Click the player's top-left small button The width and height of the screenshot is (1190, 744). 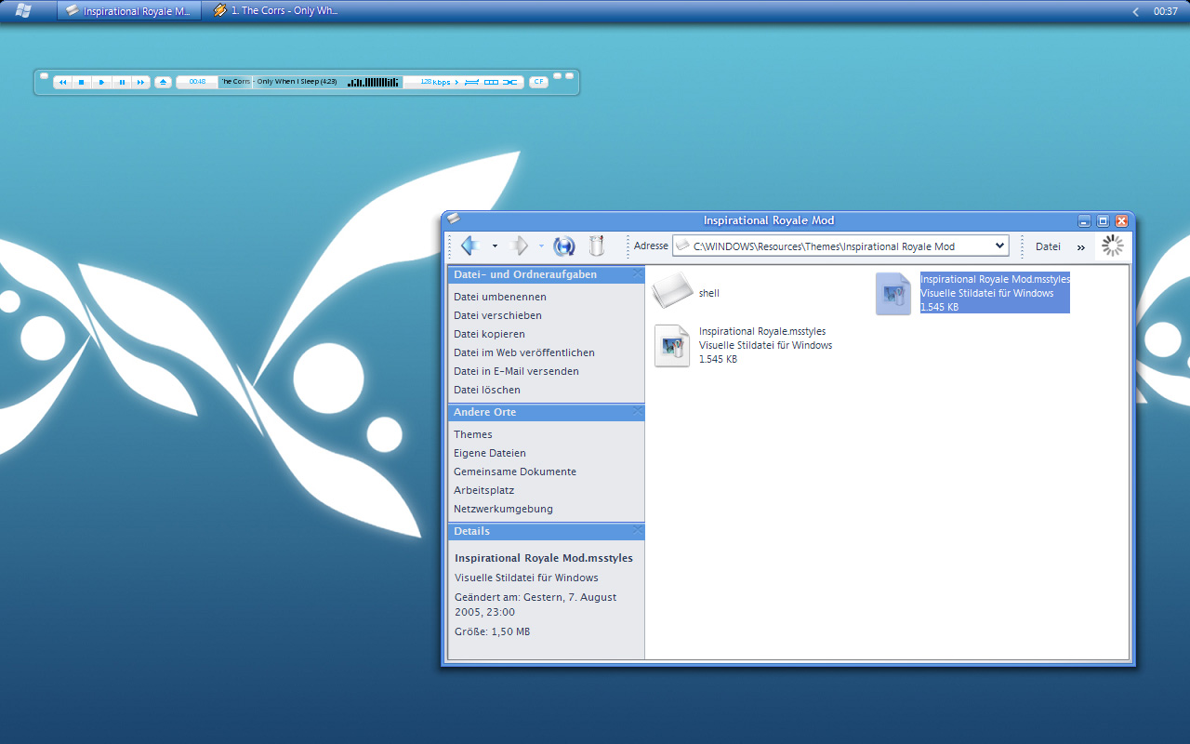tap(44, 75)
